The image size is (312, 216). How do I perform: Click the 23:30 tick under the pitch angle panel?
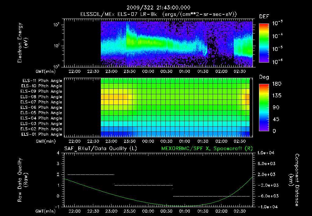(130, 141)
